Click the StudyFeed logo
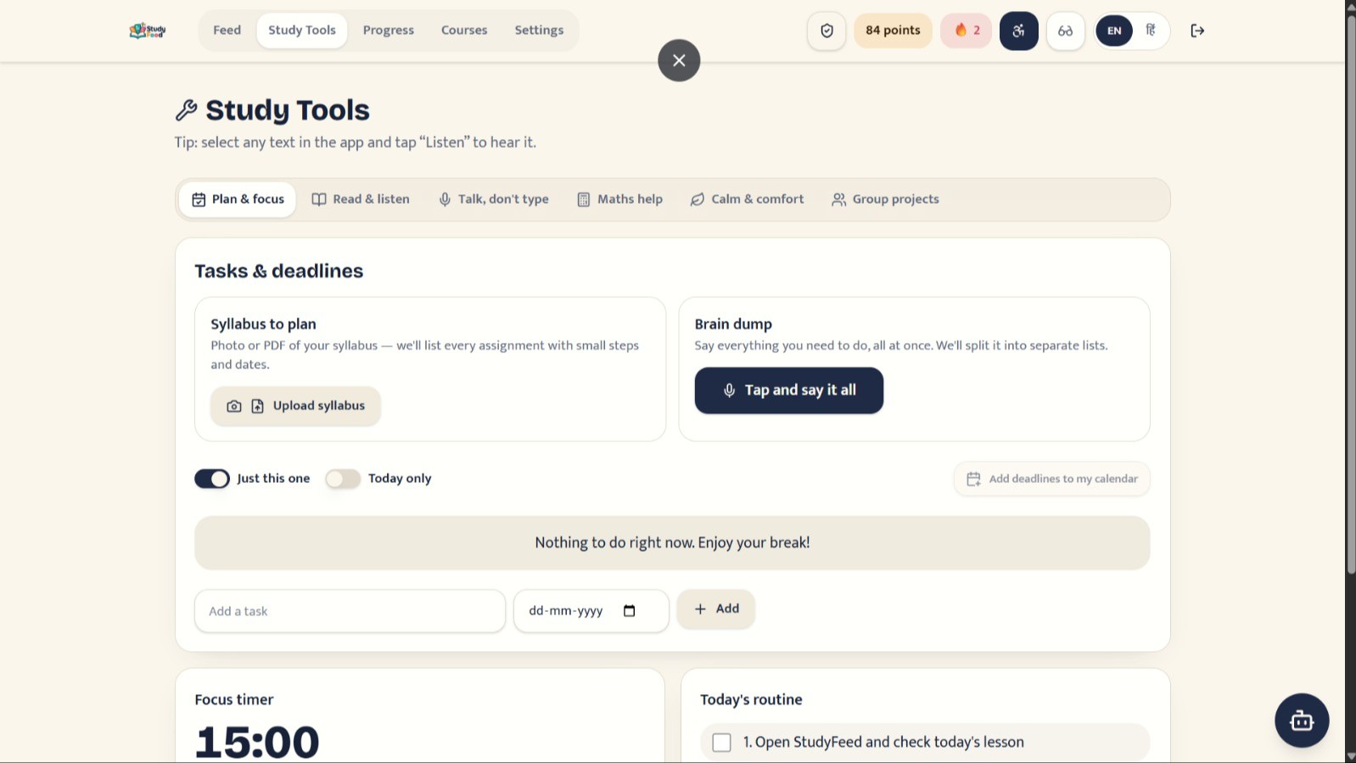Image resolution: width=1356 pixels, height=763 pixels. pyautogui.click(x=148, y=31)
